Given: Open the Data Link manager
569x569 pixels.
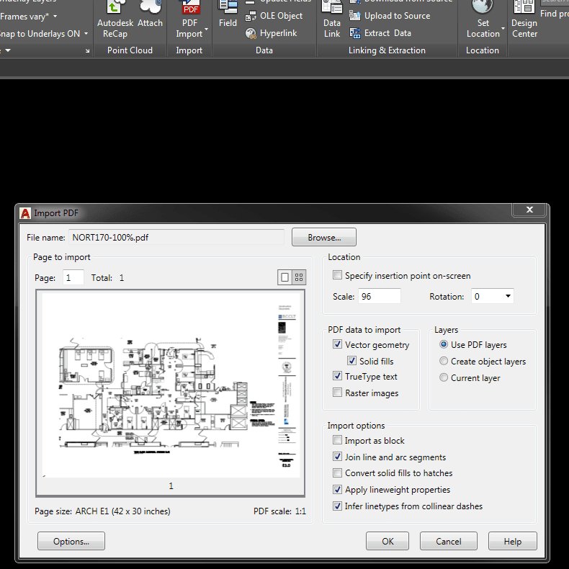Looking at the screenshot, I should click(x=332, y=20).
